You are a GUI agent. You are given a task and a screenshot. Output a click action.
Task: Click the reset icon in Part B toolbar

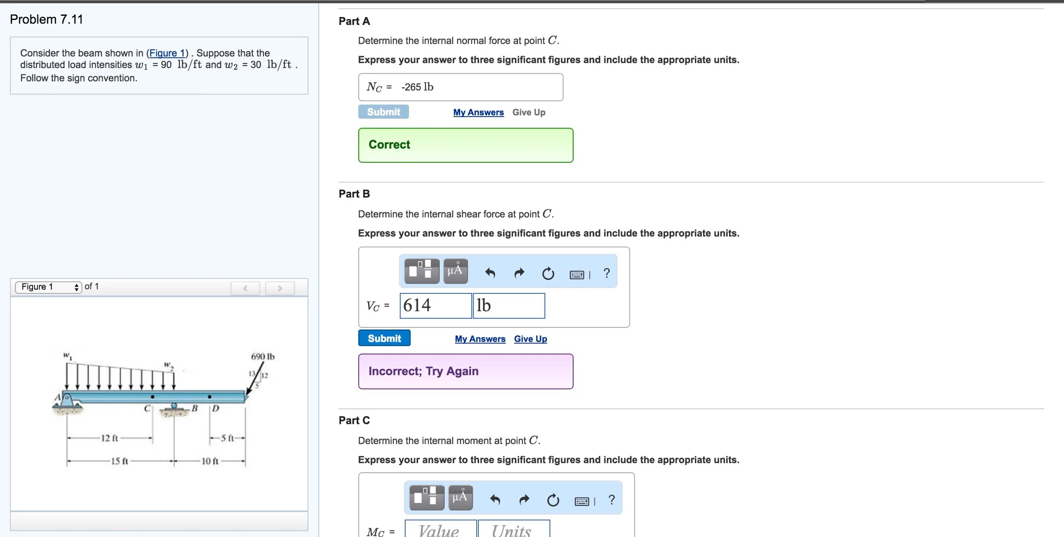point(548,273)
